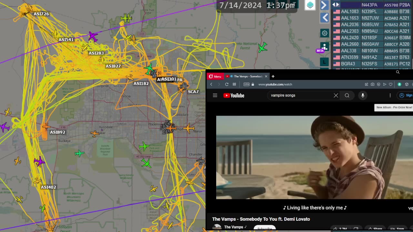Click the ASI541 aircraft label
This screenshot has height=232, width=413.
(x=66, y=40)
